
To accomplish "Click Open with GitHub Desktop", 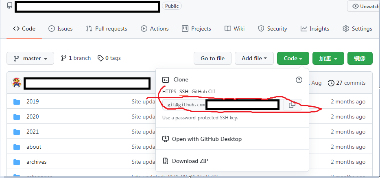I will (x=202, y=139).
